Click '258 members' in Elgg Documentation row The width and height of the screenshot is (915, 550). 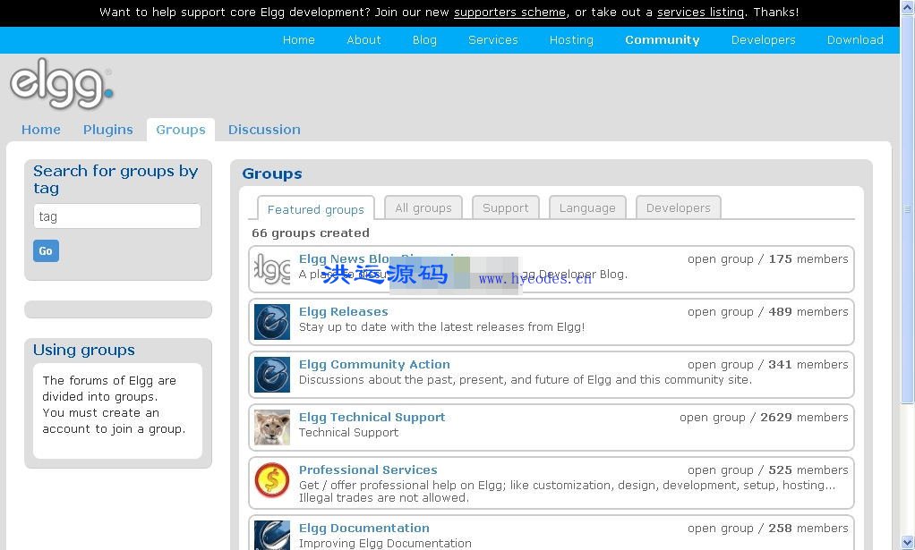pos(808,528)
